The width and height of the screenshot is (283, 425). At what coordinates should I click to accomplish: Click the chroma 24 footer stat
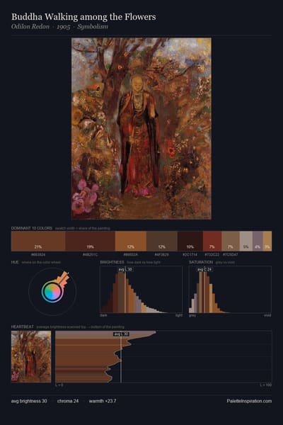pos(68,401)
